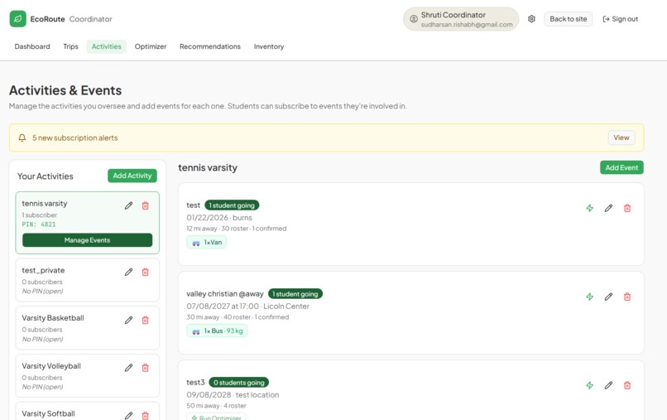The image size is (667, 420).
Task: Click the user avatar icon next to Shruti Coordinator
Action: pos(413,19)
